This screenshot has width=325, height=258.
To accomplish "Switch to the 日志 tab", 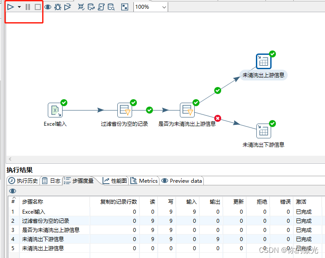I will [51, 181].
